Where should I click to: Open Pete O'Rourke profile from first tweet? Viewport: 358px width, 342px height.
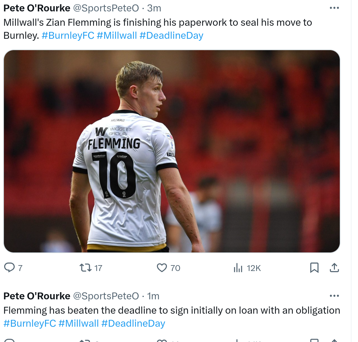pos(37,8)
